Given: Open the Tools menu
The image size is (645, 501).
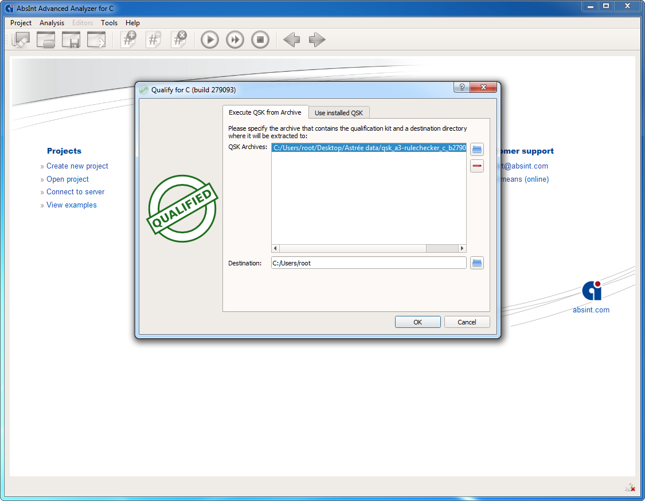Looking at the screenshot, I should click(x=109, y=23).
